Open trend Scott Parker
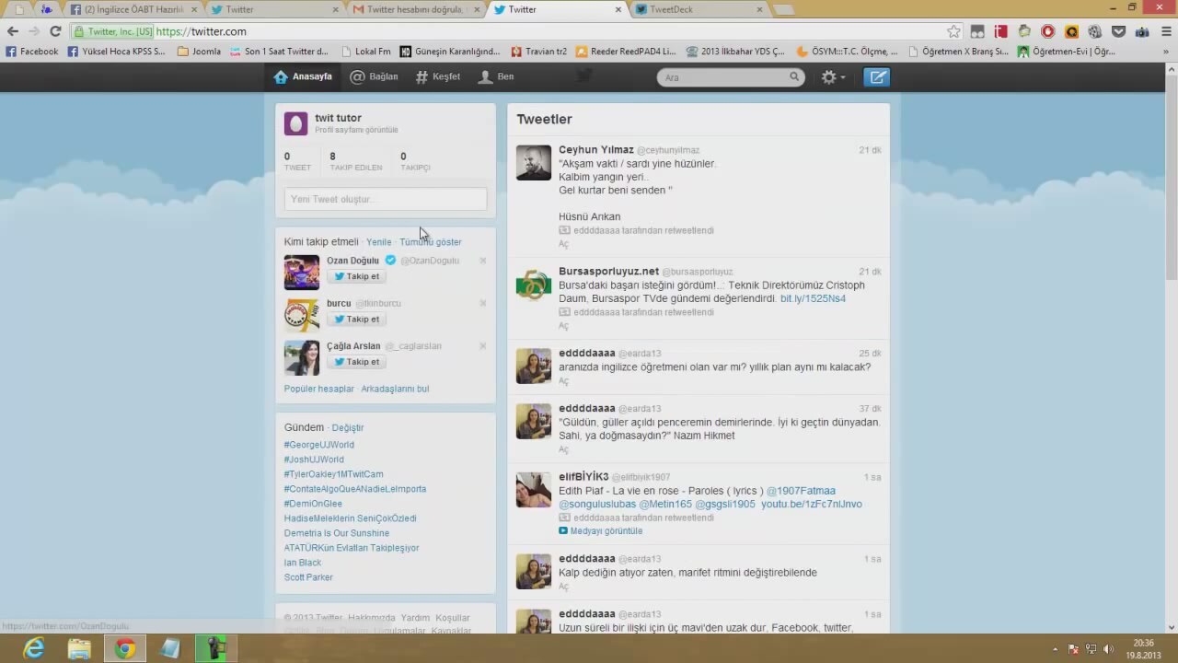This screenshot has height=663, width=1178. click(308, 577)
